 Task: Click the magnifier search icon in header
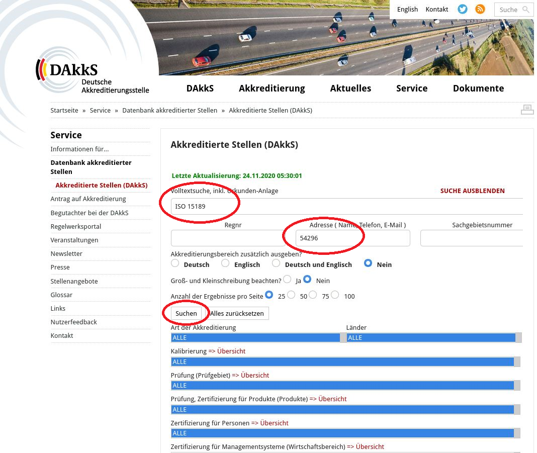(x=526, y=10)
